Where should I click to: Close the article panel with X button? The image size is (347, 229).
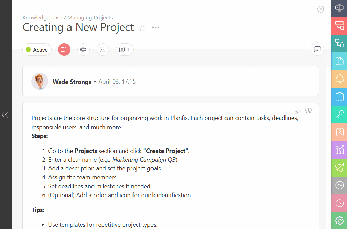321,9
